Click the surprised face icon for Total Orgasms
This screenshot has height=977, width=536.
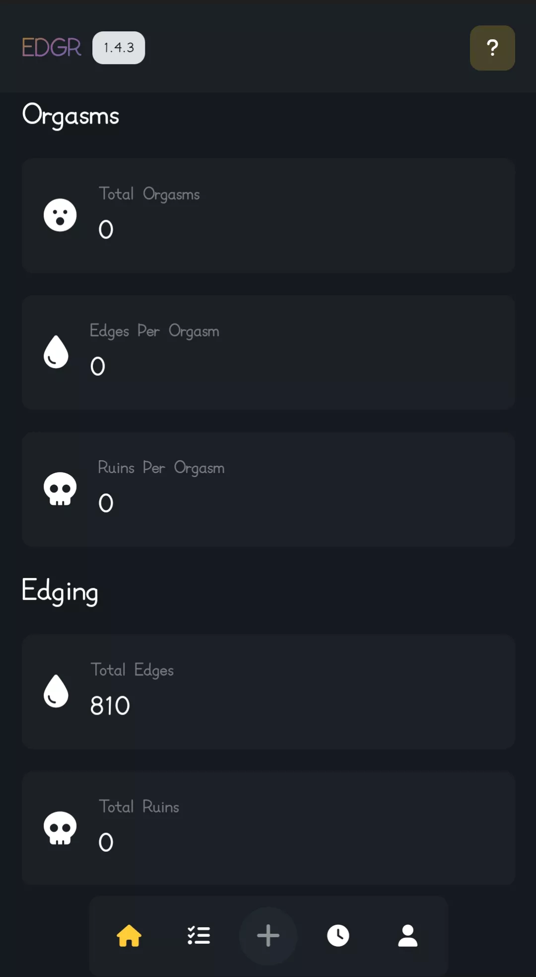[x=60, y=215]
